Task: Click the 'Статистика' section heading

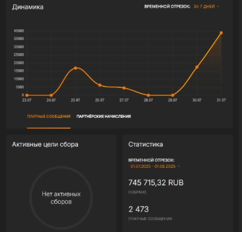Action: 145,144
